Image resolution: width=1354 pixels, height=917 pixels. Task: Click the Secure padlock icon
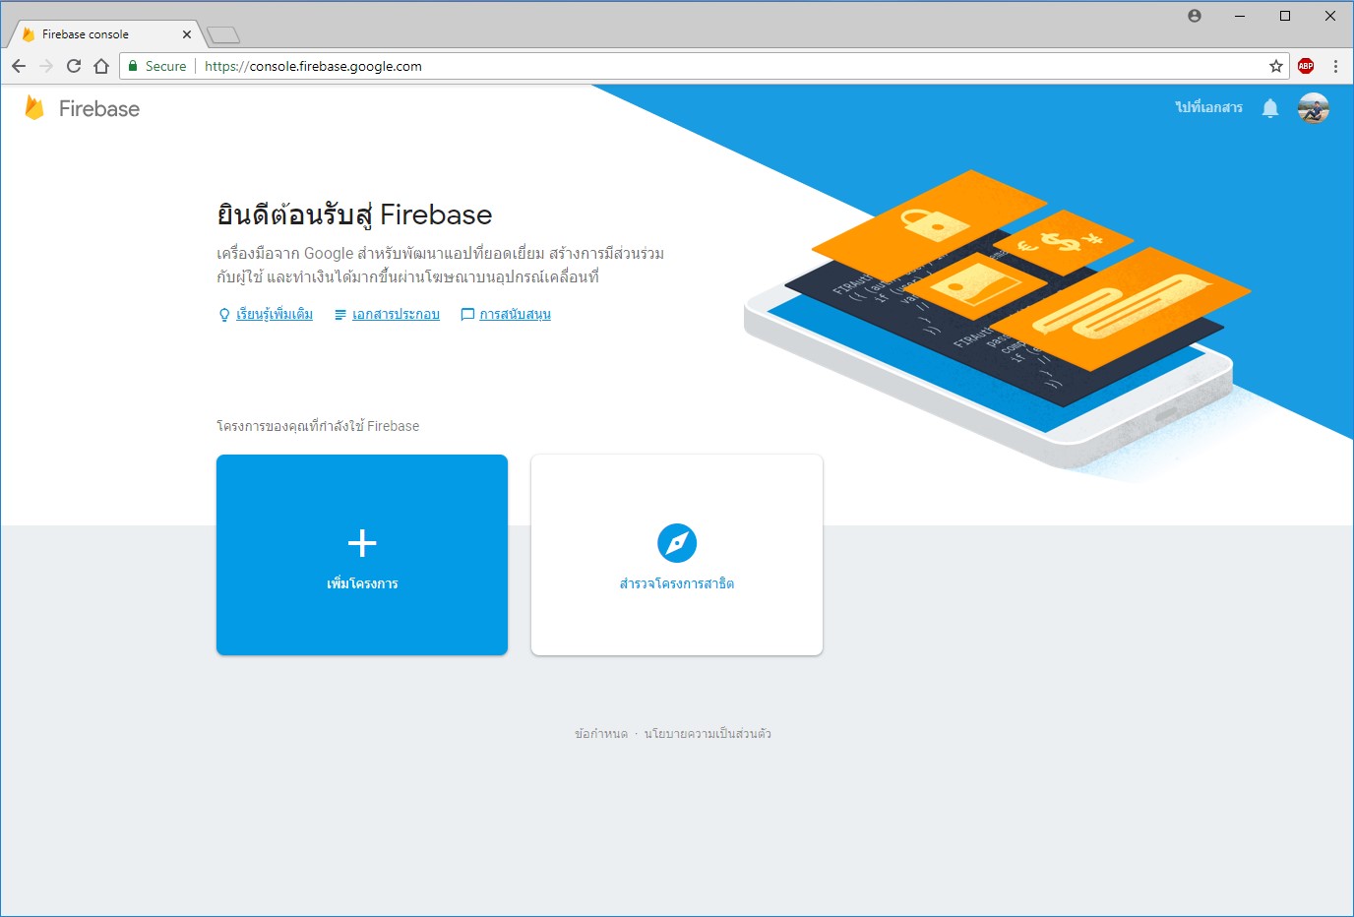click(133, 66)
